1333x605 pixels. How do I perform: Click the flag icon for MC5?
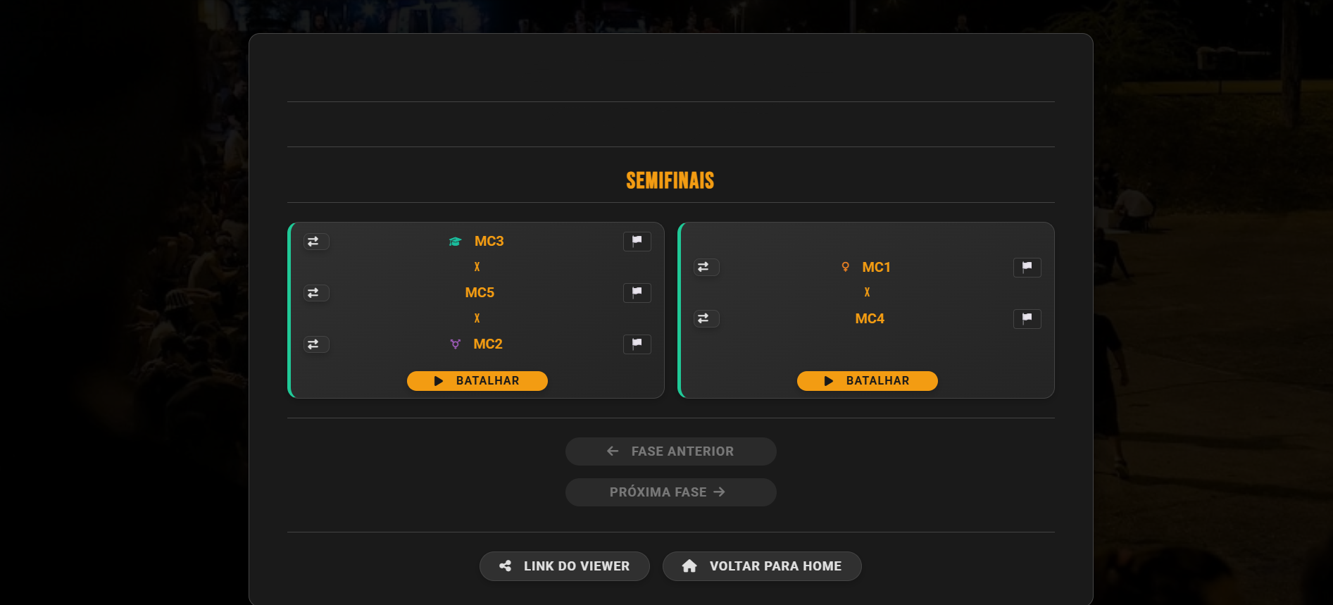pos(637,293)
